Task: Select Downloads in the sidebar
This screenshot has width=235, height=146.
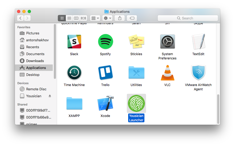Action: point(35,61)
